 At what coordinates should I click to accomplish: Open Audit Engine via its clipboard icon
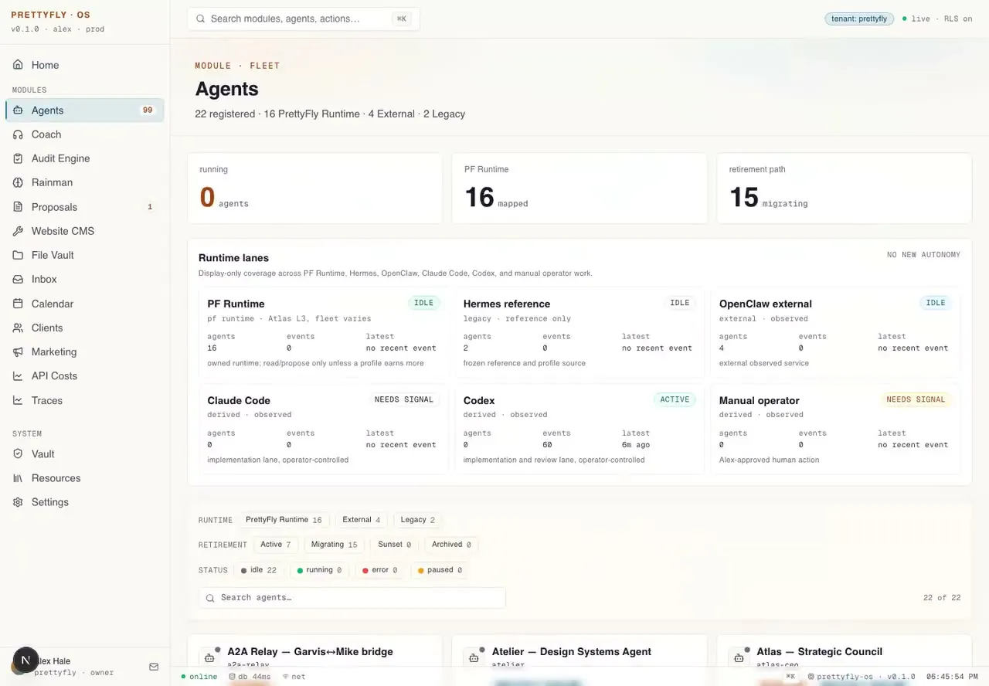coord(18,158)
